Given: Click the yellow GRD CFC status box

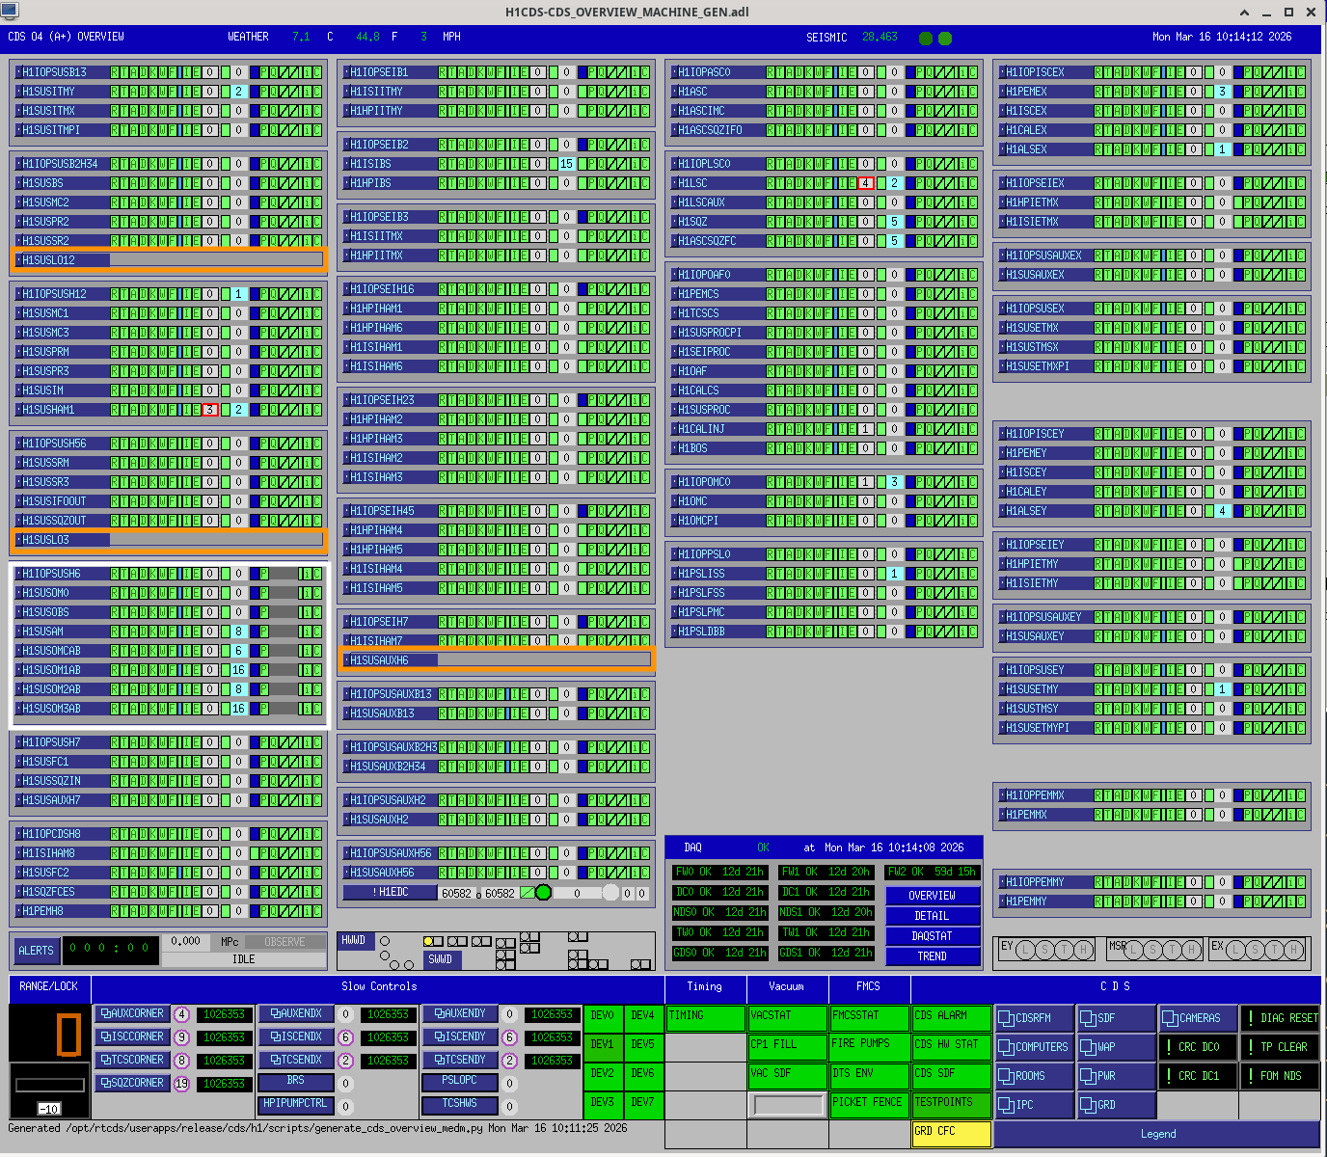Looking at the screenshot, I should tap(951, 1133).
